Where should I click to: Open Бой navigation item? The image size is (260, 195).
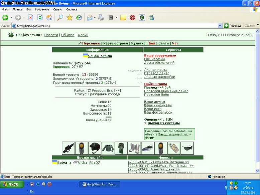(152, 43)
